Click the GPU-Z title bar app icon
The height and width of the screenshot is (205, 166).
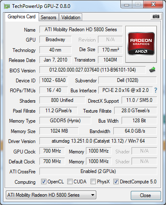click(7, 6)
